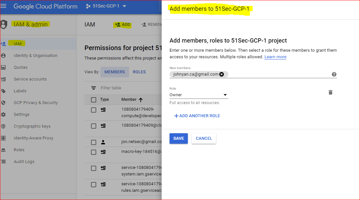This screenshot has height=200, width=360.
Task: Open the 51Sec-GCP-1 project selector dropdown
Action: [106, 6]
